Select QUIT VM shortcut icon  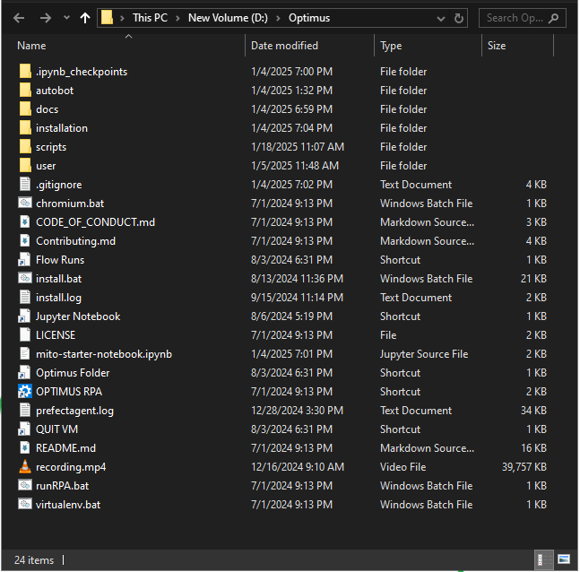24,429
